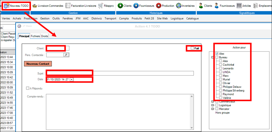
Task: Click the Inventaires globe icon
Action: coord(179,6)
